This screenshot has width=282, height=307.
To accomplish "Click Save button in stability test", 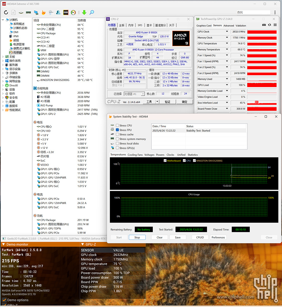I will point(178,237).
